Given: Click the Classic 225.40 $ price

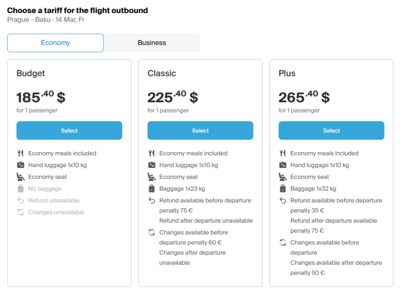Looking at the screenshot, I should coord(173,97).
